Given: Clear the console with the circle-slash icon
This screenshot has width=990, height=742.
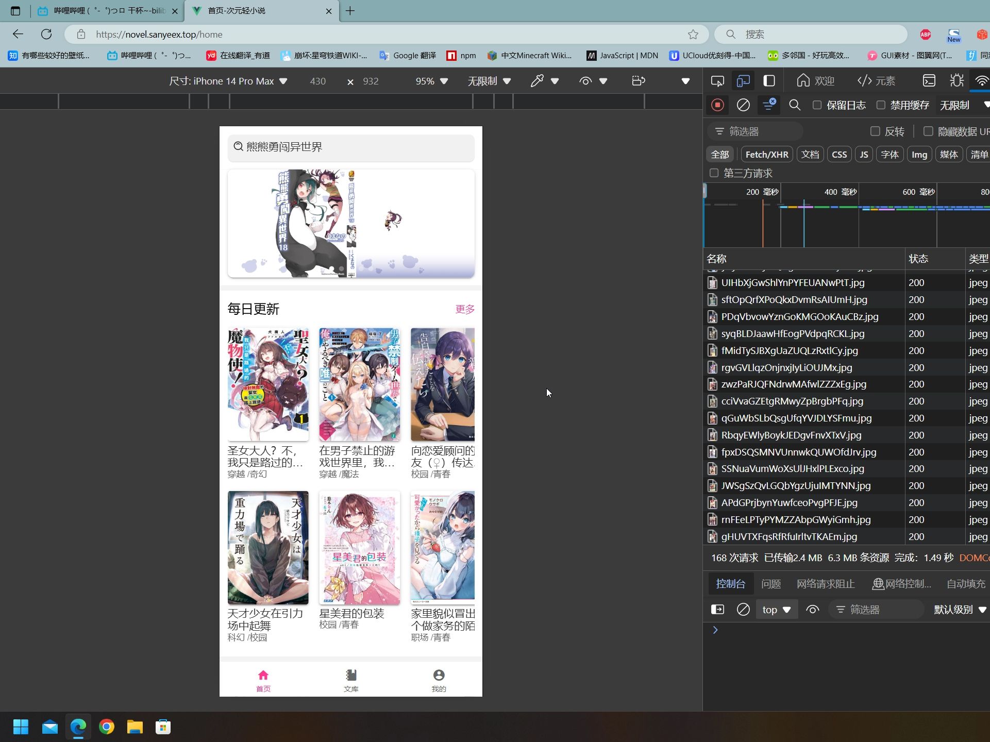Looking at the screenshot, I should coord(743,610).
